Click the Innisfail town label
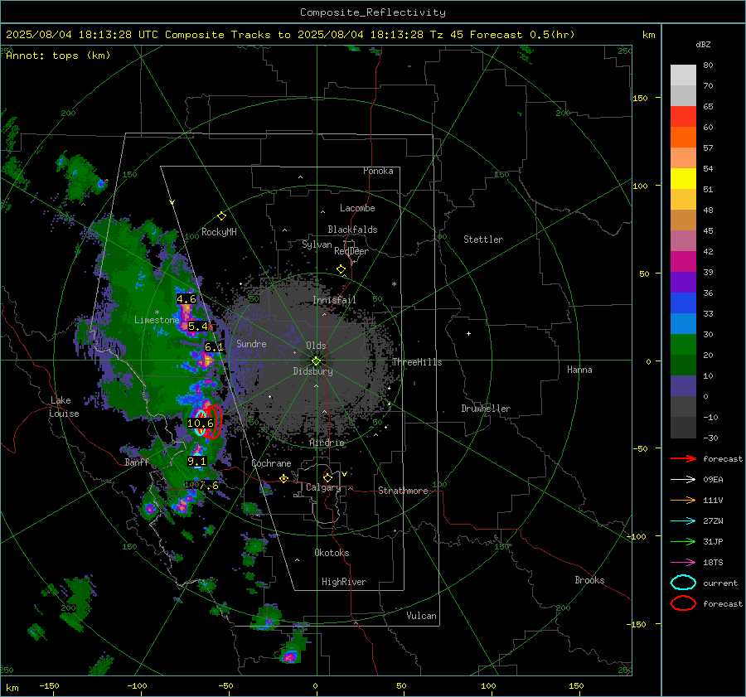746x697 pixels. tap(334, 300)
